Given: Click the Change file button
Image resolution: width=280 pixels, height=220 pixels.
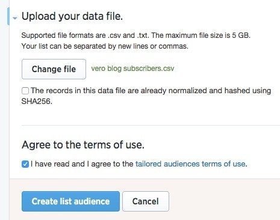Looking at the screenshot, I should point(54,69).
